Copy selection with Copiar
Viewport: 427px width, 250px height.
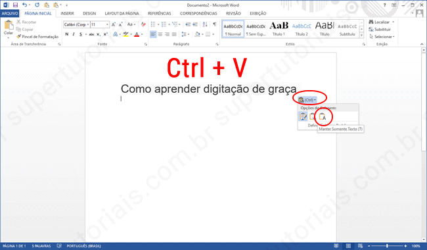24,30
